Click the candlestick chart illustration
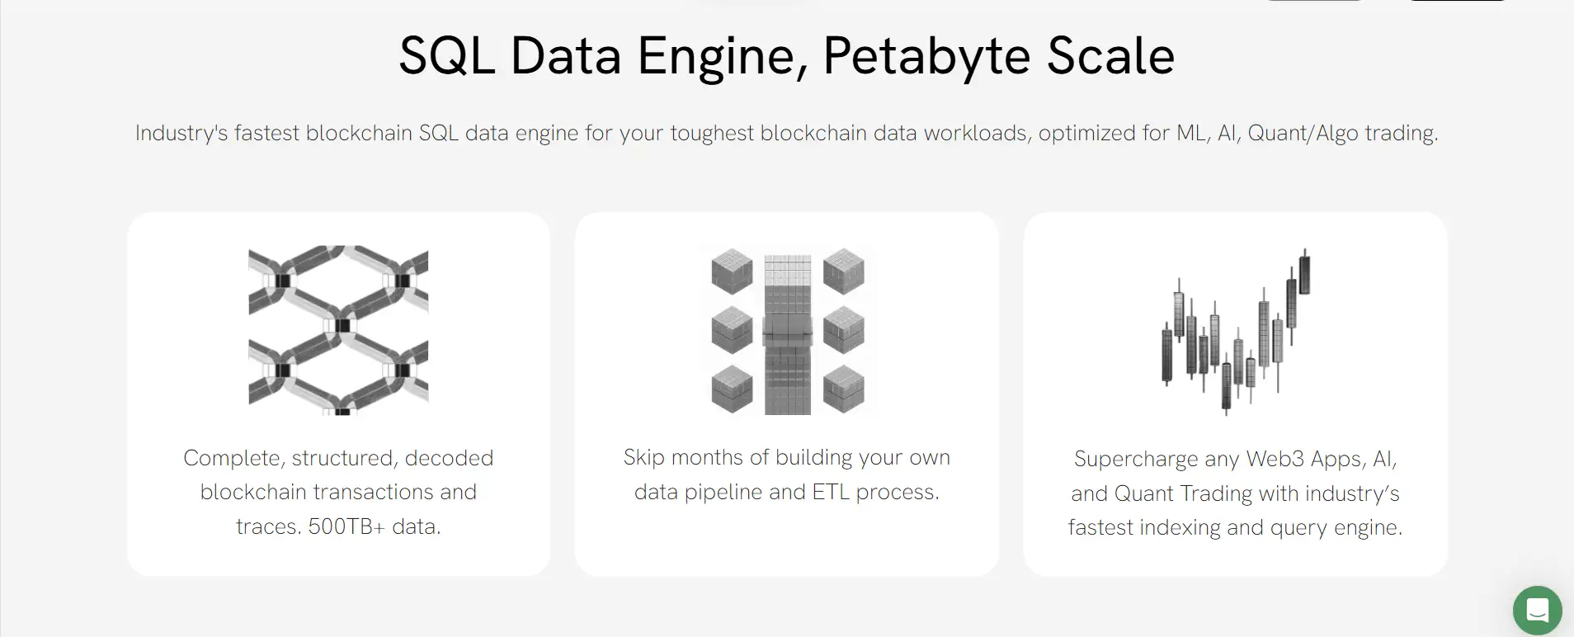The height and width of the screenshot is (637, 1574). click(x=1235, y=331)
